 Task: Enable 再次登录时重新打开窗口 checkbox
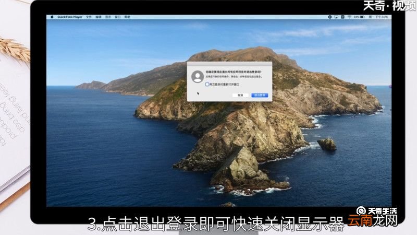coord(207,84)
